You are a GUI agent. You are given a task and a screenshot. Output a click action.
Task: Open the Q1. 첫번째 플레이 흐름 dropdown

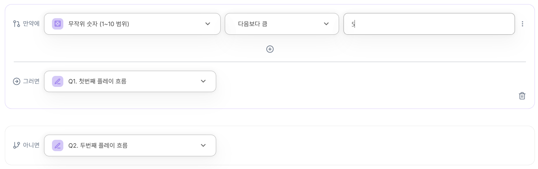coord(130,81)
